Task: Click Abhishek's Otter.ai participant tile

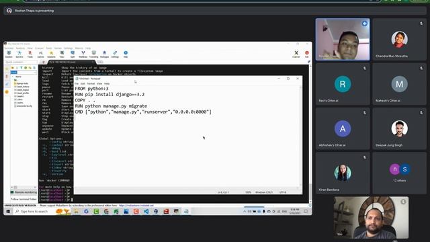Action: [x=343, y=128]
